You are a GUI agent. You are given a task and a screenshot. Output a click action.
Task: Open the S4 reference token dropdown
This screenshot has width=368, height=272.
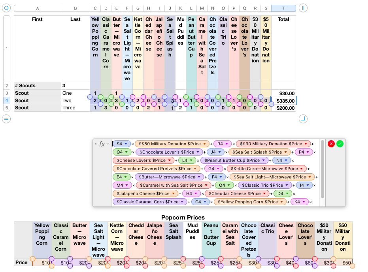tap(126, 144)
